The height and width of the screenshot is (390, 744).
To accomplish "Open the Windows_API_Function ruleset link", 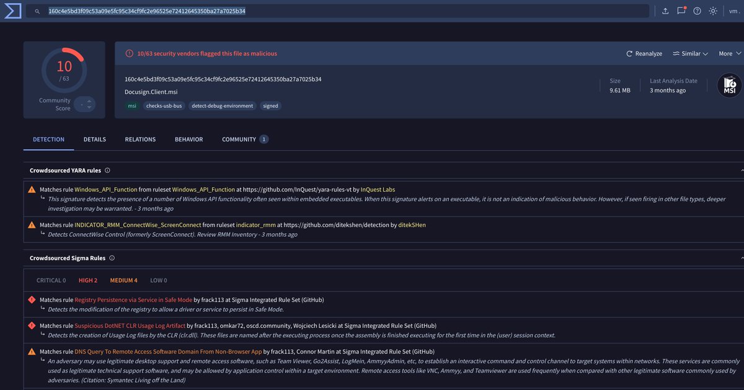I will tap(203, 189).
